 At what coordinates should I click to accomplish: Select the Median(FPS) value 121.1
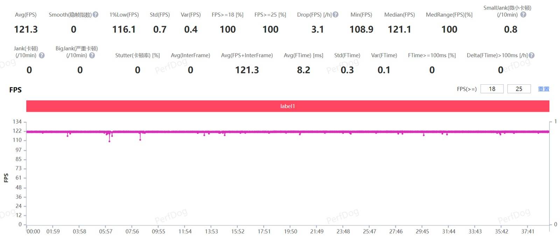(399, 29)
